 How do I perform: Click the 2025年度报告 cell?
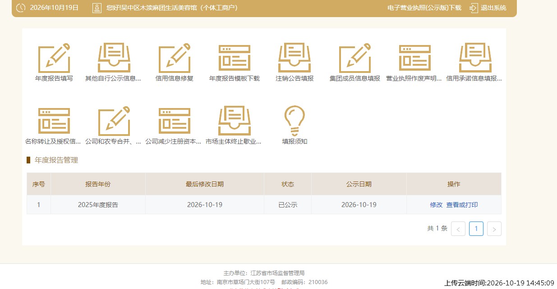98,205
